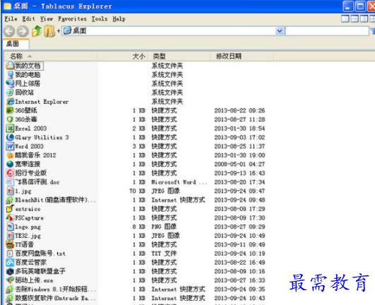Select the 回收站 recycle bin icon
Viewport: 375px width, 305px height.
pos(10,92)
